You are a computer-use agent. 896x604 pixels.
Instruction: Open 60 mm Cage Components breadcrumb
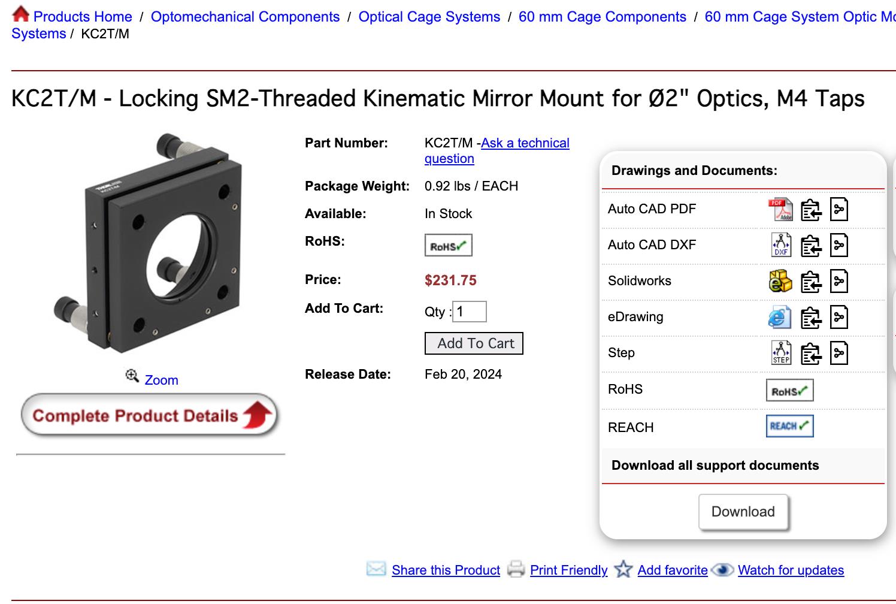pyautogui.click(x=602, y=17)
